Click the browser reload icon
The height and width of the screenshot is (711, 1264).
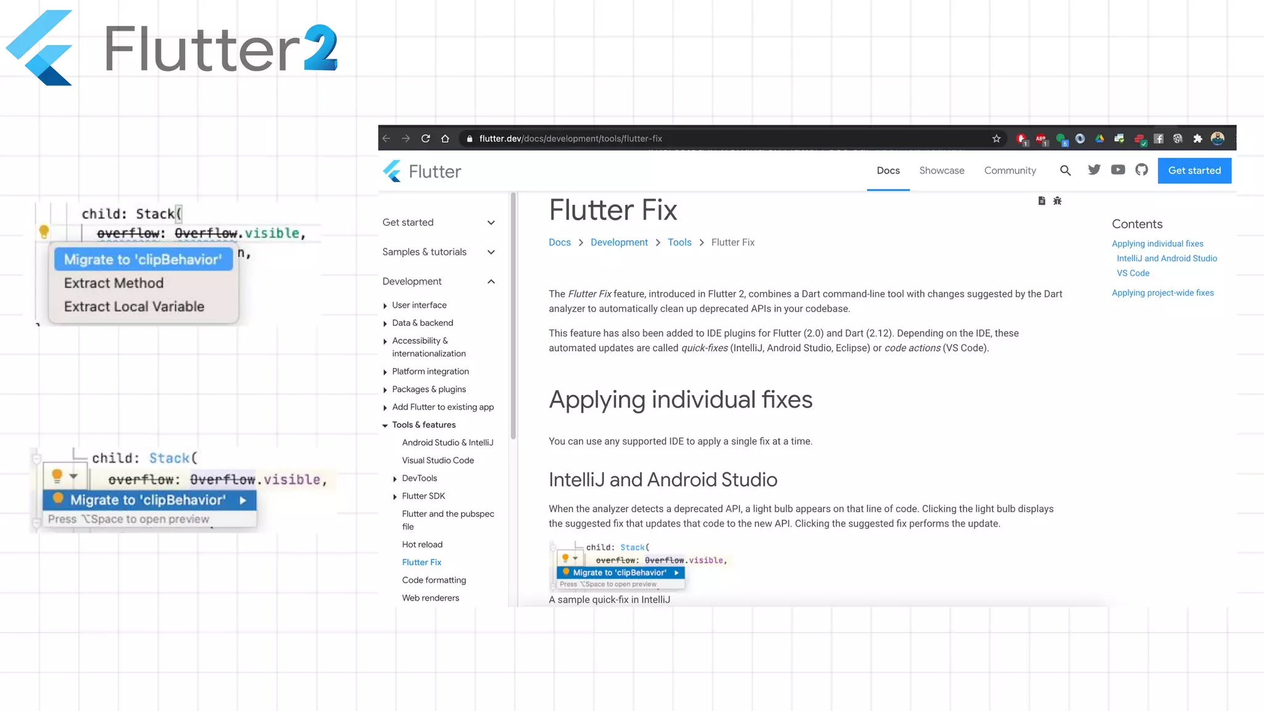[x=425, y=138]
